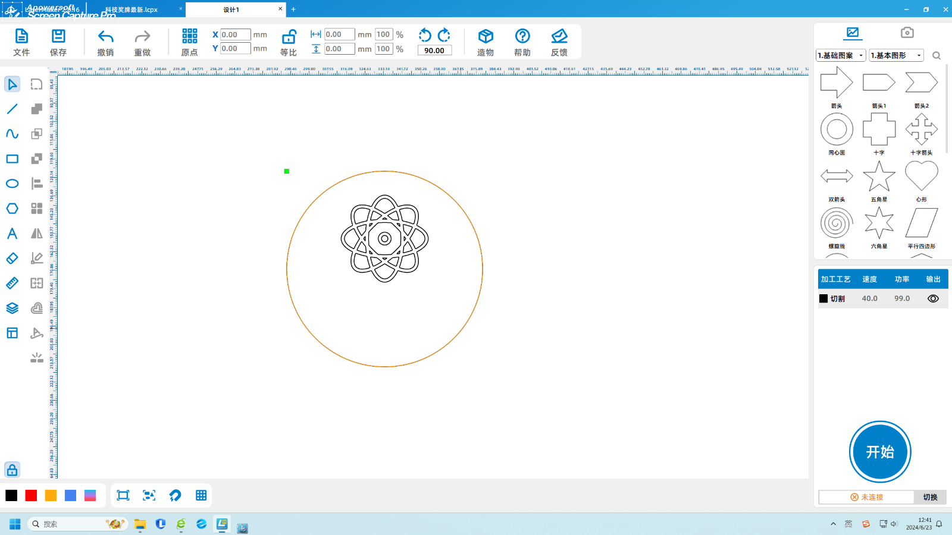Select the red color swatch
The height and width of the screenshot is (535, 952).
coord(31,495)
